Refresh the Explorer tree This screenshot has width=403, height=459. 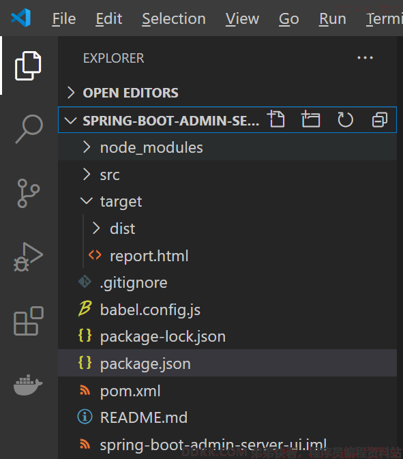[345, 119]
